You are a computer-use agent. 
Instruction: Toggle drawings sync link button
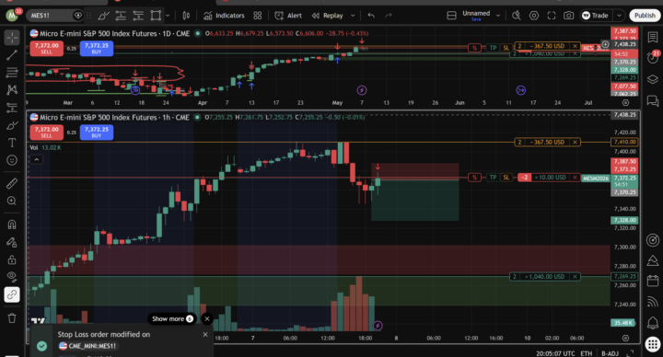coord(12,294)
